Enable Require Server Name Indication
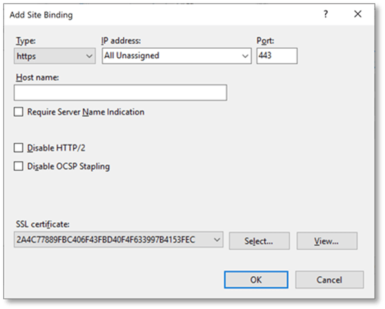385x309 pixels. coord(19,112)
